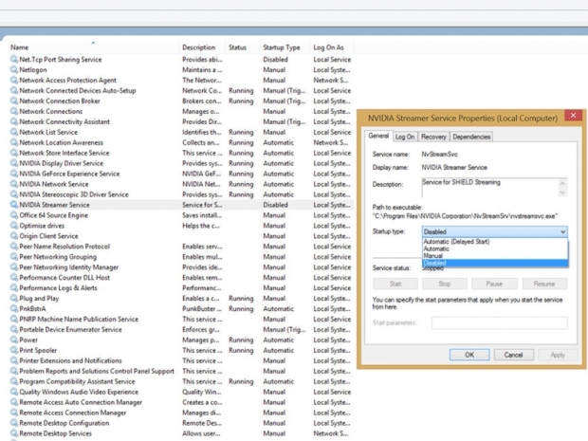Open the Recovery tab
The image size is (588, 441).
(x=433, y=137)
